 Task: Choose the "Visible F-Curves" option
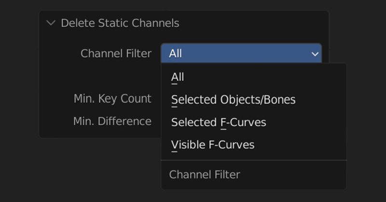(213, 145)
